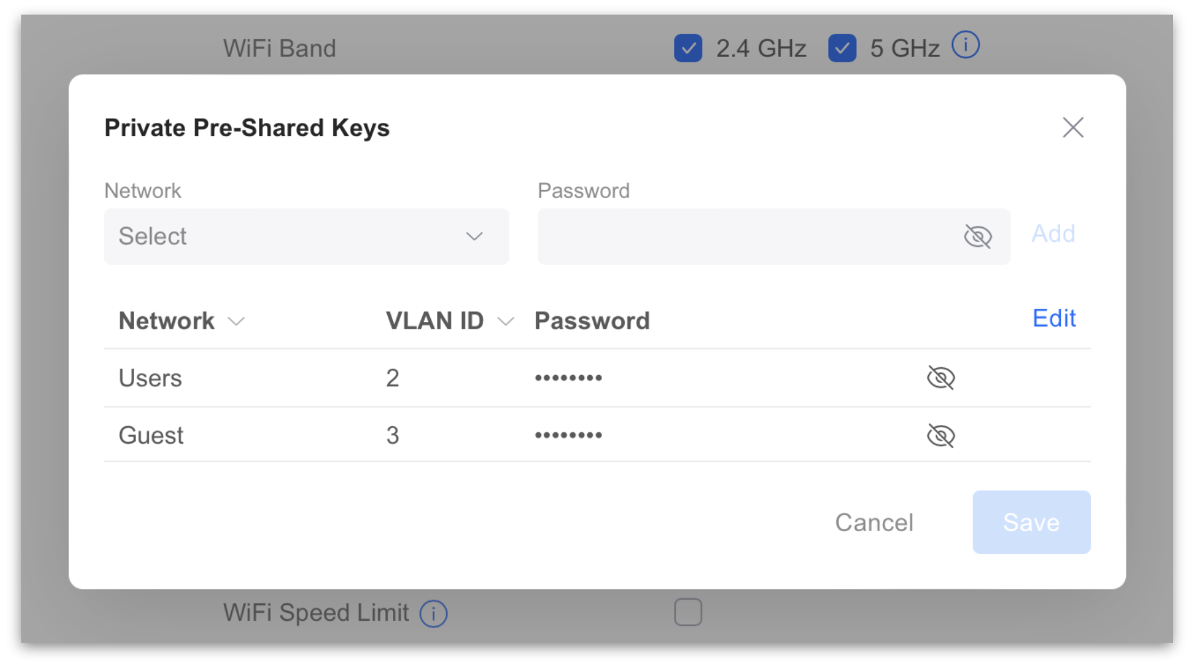Dismiss the Private Pre-Shared Keys dialog
1187x664 pixels.
click(1073, 127)
